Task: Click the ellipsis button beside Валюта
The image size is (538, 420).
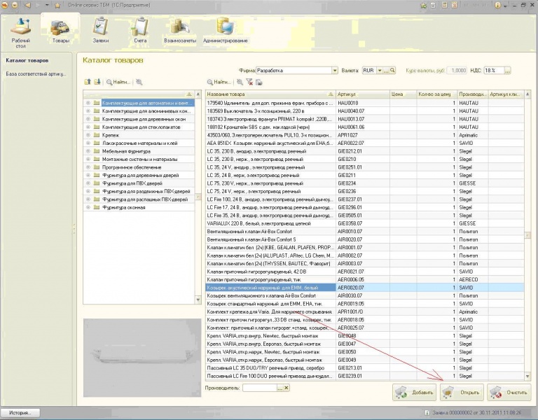Action: 386,70
